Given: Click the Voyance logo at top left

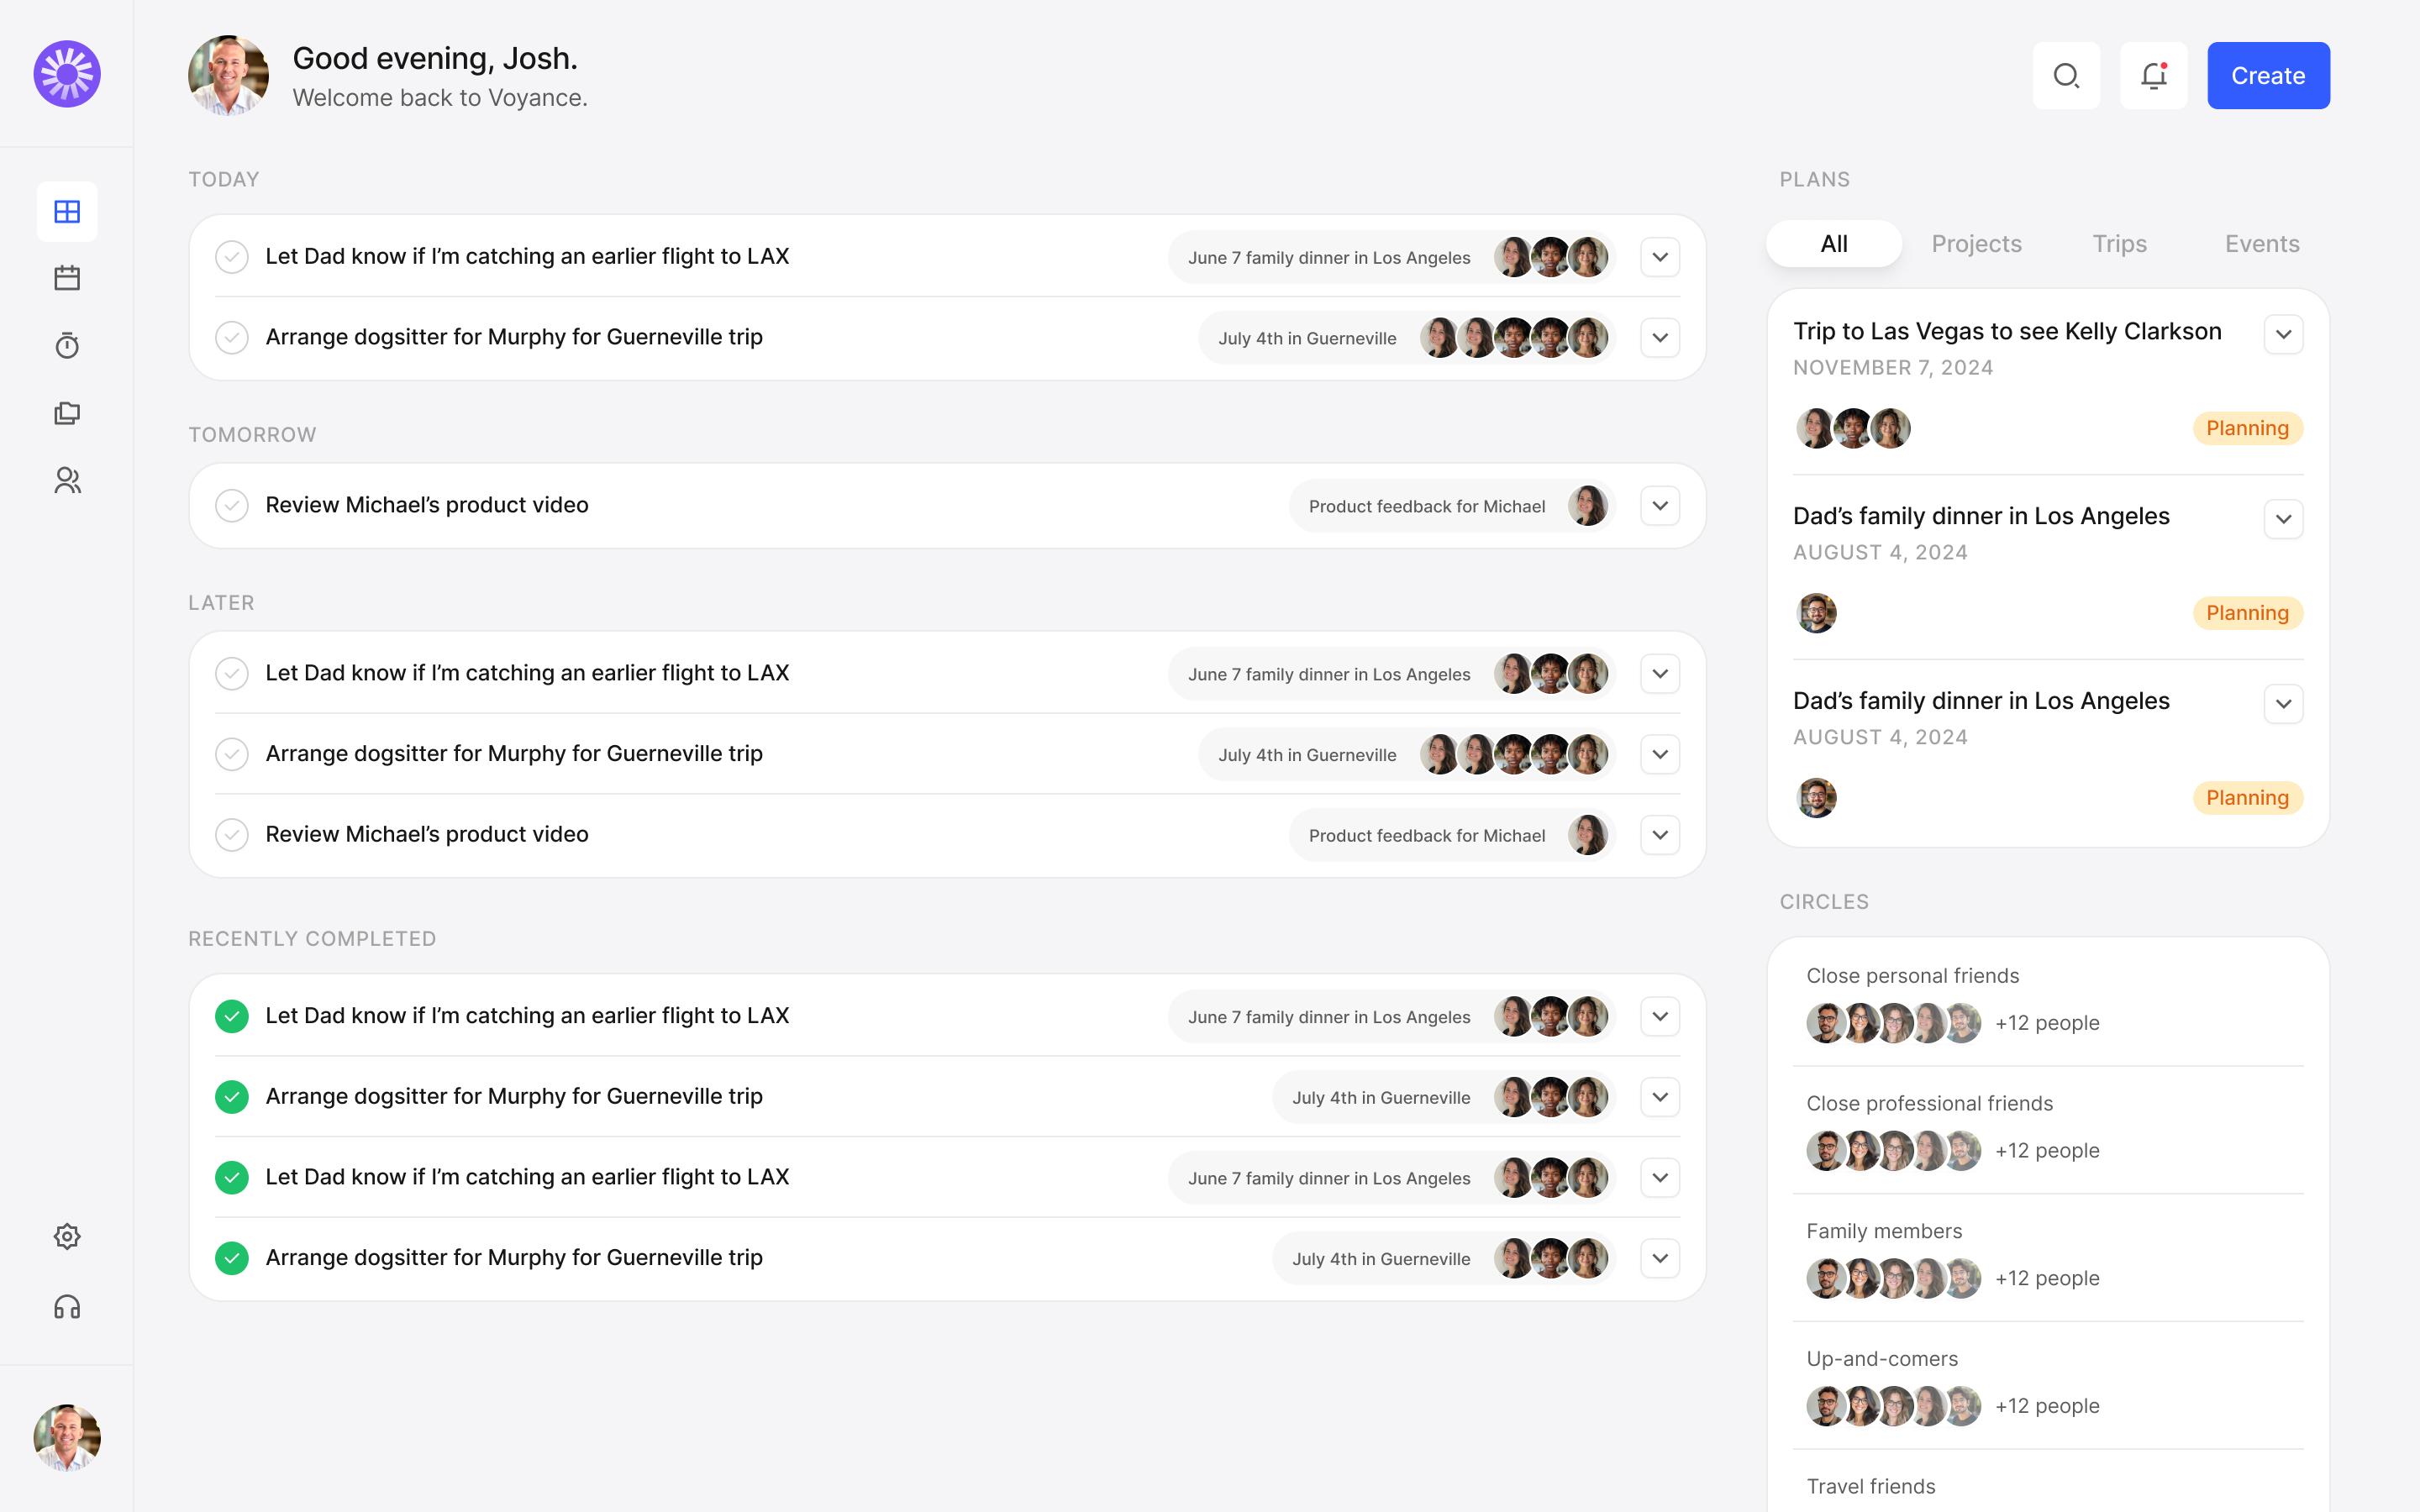Looking at the screenshot, I should pyautogui.click(x=66, y=73).
